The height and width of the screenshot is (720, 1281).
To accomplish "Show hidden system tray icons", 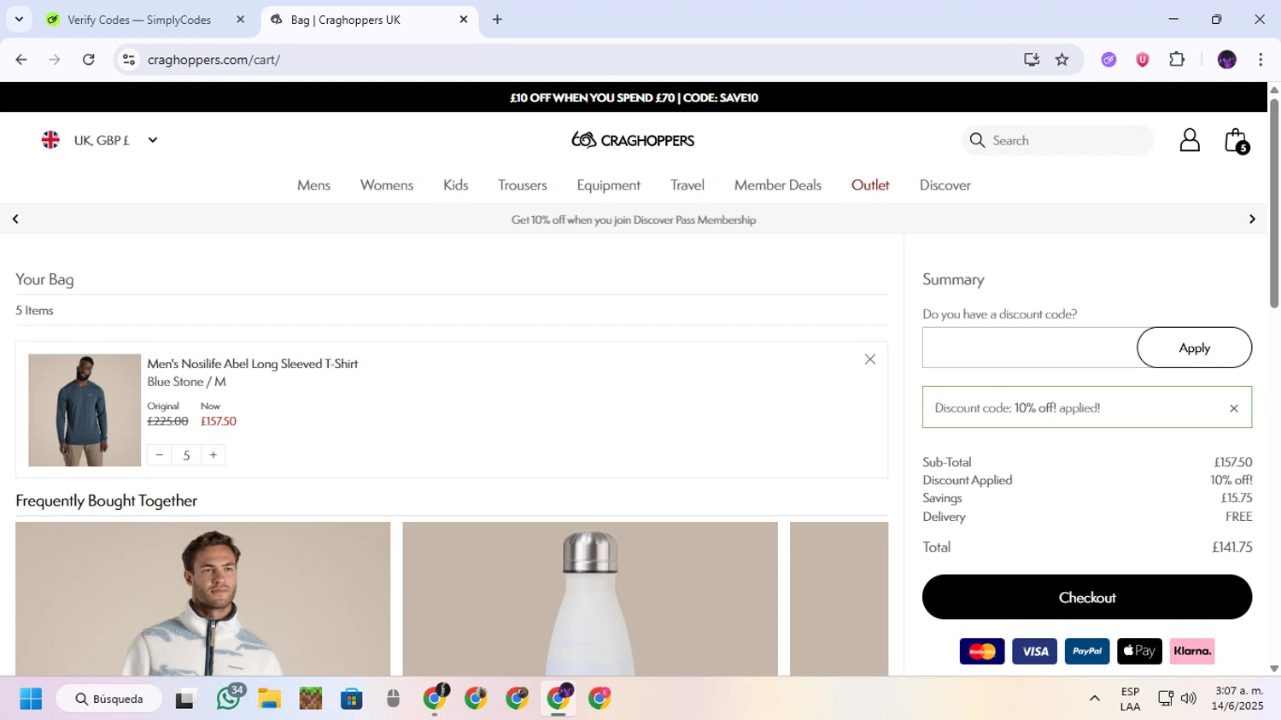I will (1094, 699).
